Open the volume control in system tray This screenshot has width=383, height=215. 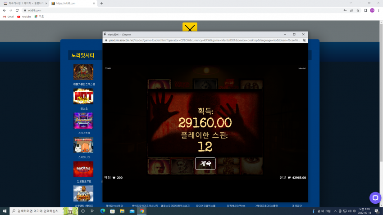pyautogui.click(x=350, y=211)
